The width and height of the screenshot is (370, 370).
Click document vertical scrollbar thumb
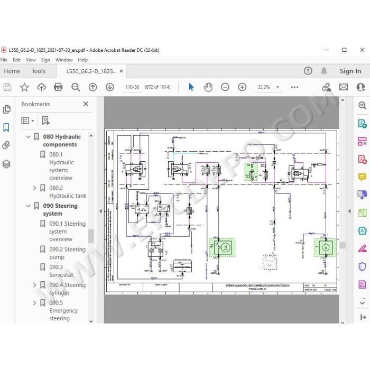(343, 245)
